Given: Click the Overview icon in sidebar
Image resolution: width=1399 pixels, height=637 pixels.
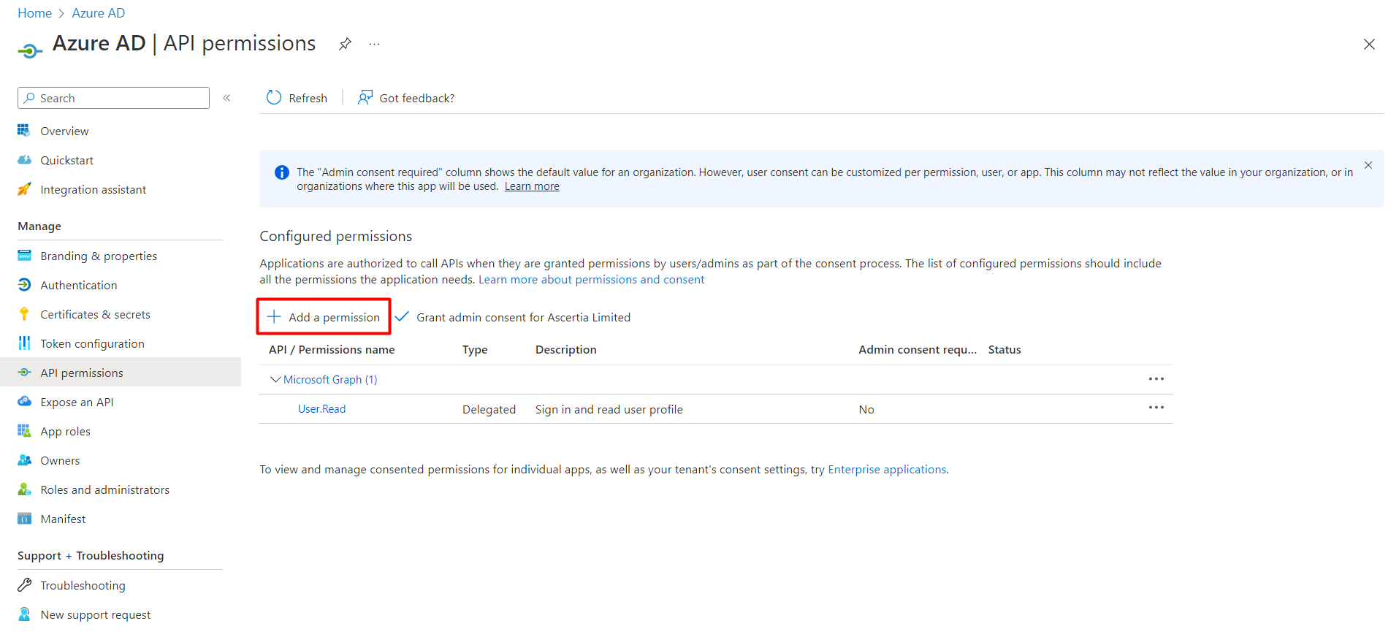Looking at the screenshot, I should click(24, 131).
